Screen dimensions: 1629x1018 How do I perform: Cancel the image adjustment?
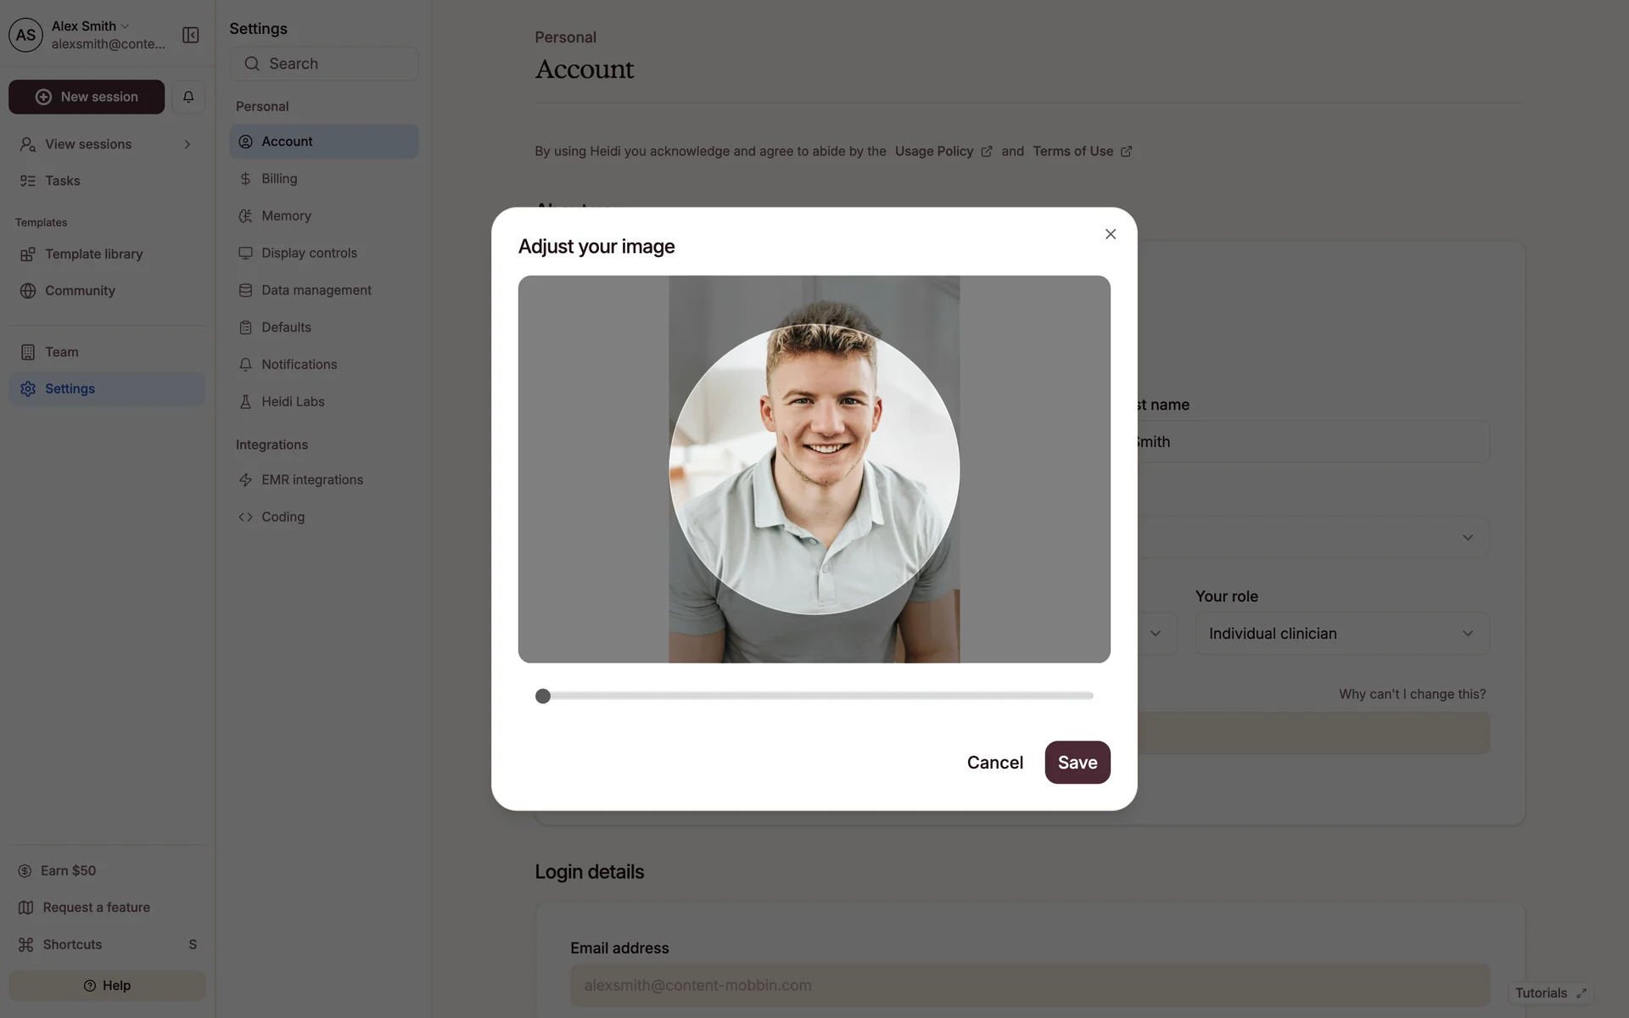(995, 763)
